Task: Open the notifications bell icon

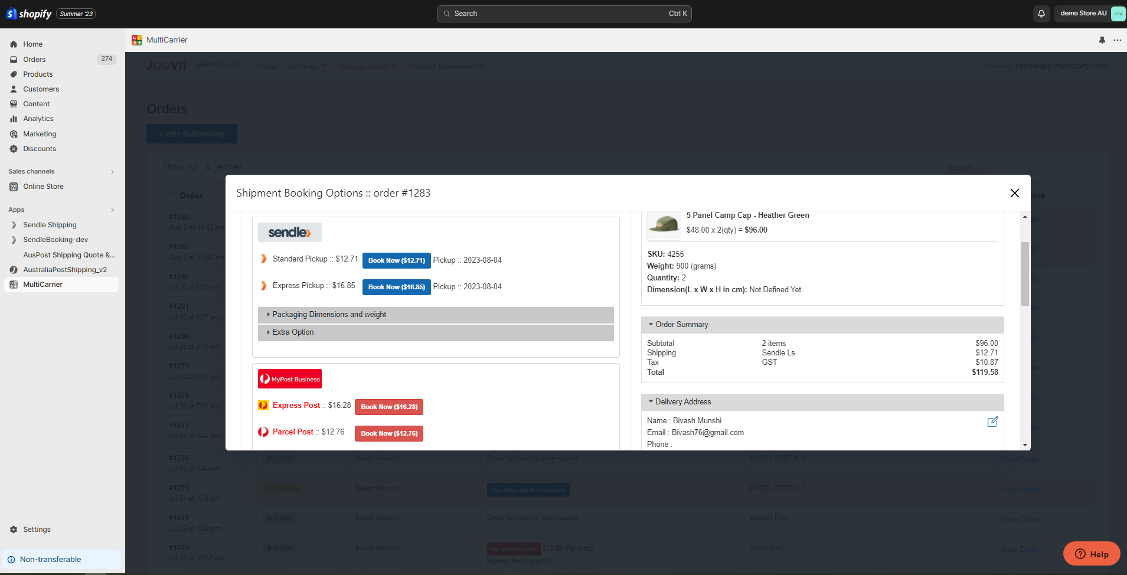Action: pos(1041,14)
